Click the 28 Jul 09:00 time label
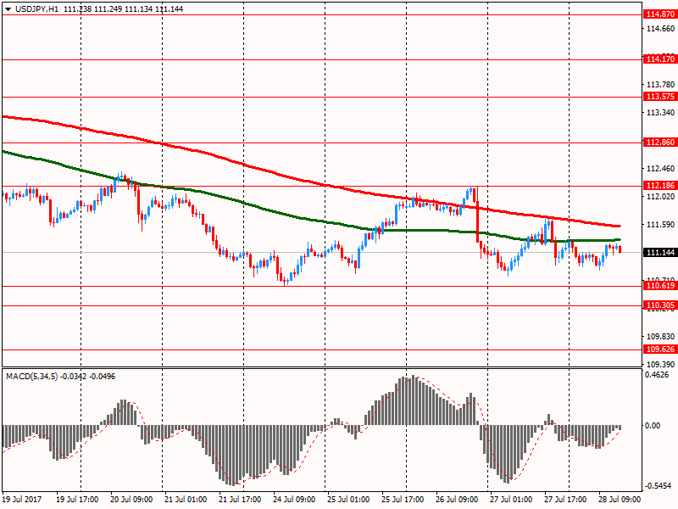Screen dimensions: 678x509 (x=620, y=500)
